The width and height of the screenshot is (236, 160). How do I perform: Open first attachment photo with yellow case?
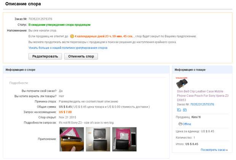click(72, 139)
